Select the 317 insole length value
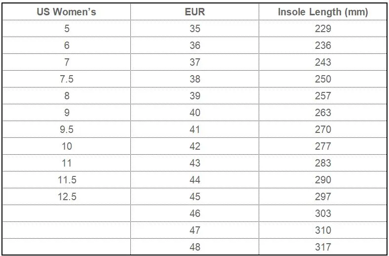This screenshot has height=256, width=389. click(x=323, y=247)
